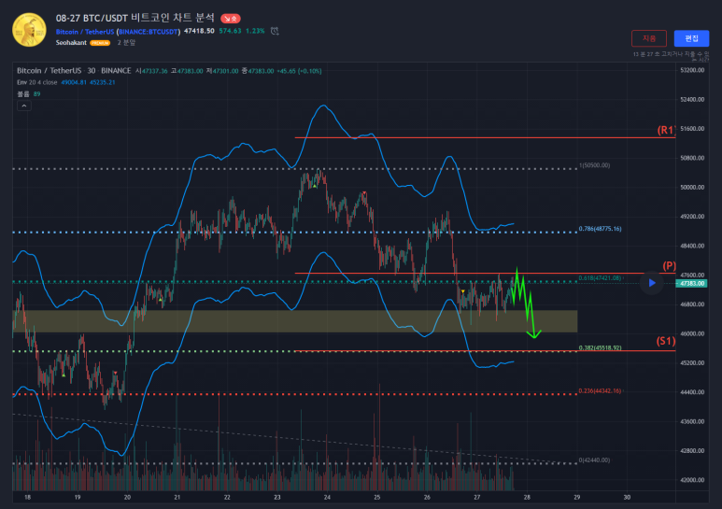Click the blue 편집 edit button

(691, 38)
